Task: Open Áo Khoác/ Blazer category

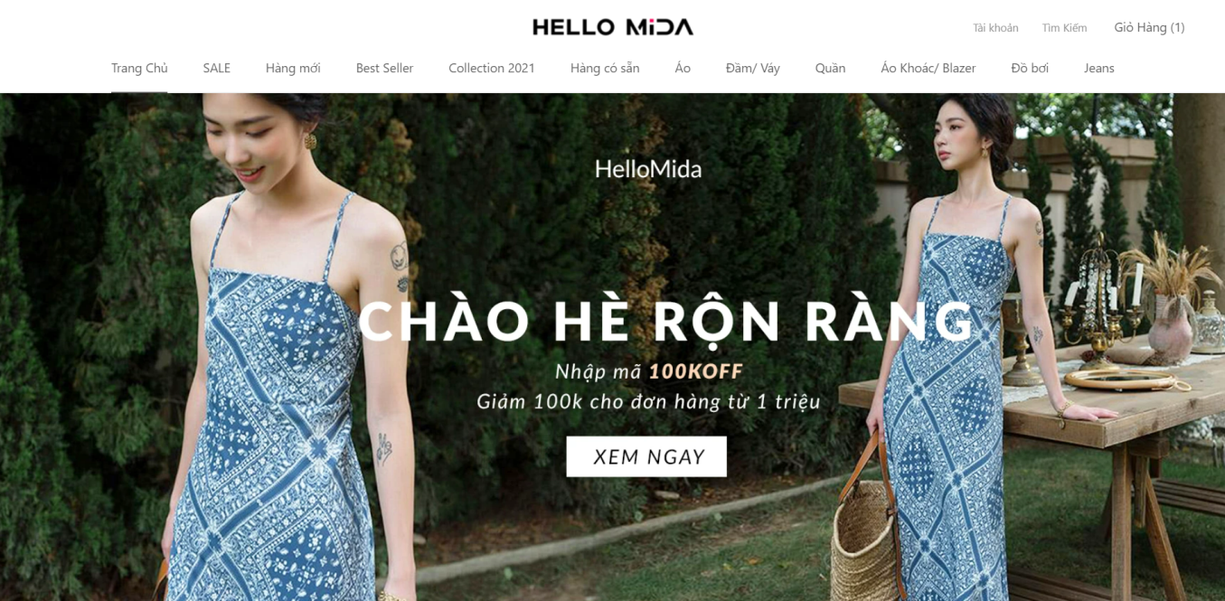Action: pyautogui.click(x=928, y=68)
